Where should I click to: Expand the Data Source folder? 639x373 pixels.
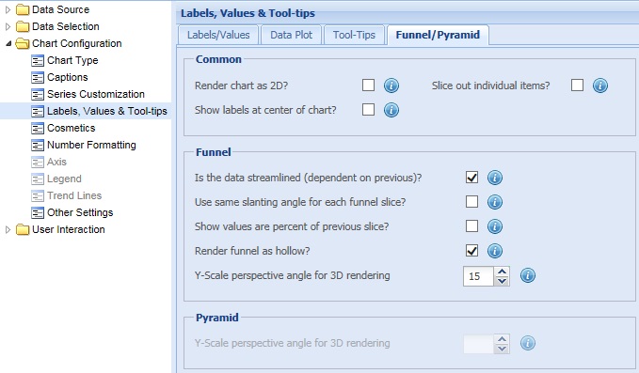point(8,9)
